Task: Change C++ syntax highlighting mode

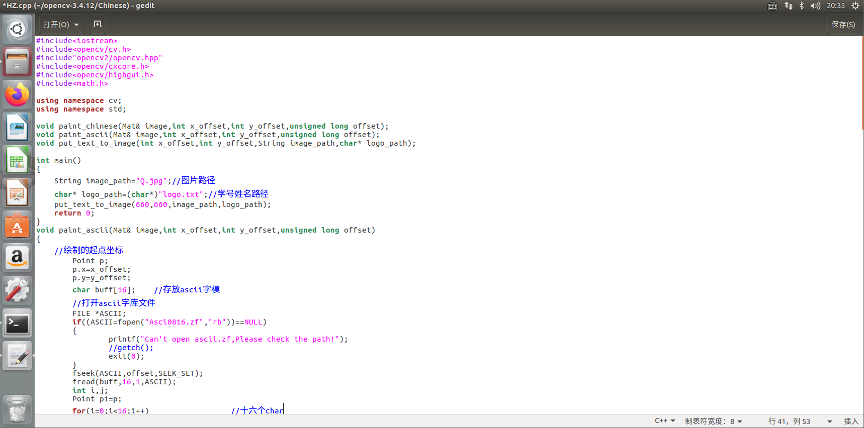Action: [x=665, y=421]
